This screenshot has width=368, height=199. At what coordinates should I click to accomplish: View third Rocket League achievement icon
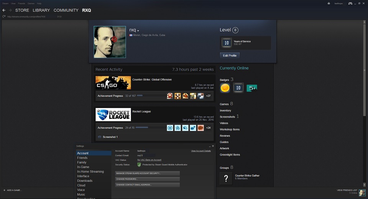pyautogui.click(x=185, y=128)
